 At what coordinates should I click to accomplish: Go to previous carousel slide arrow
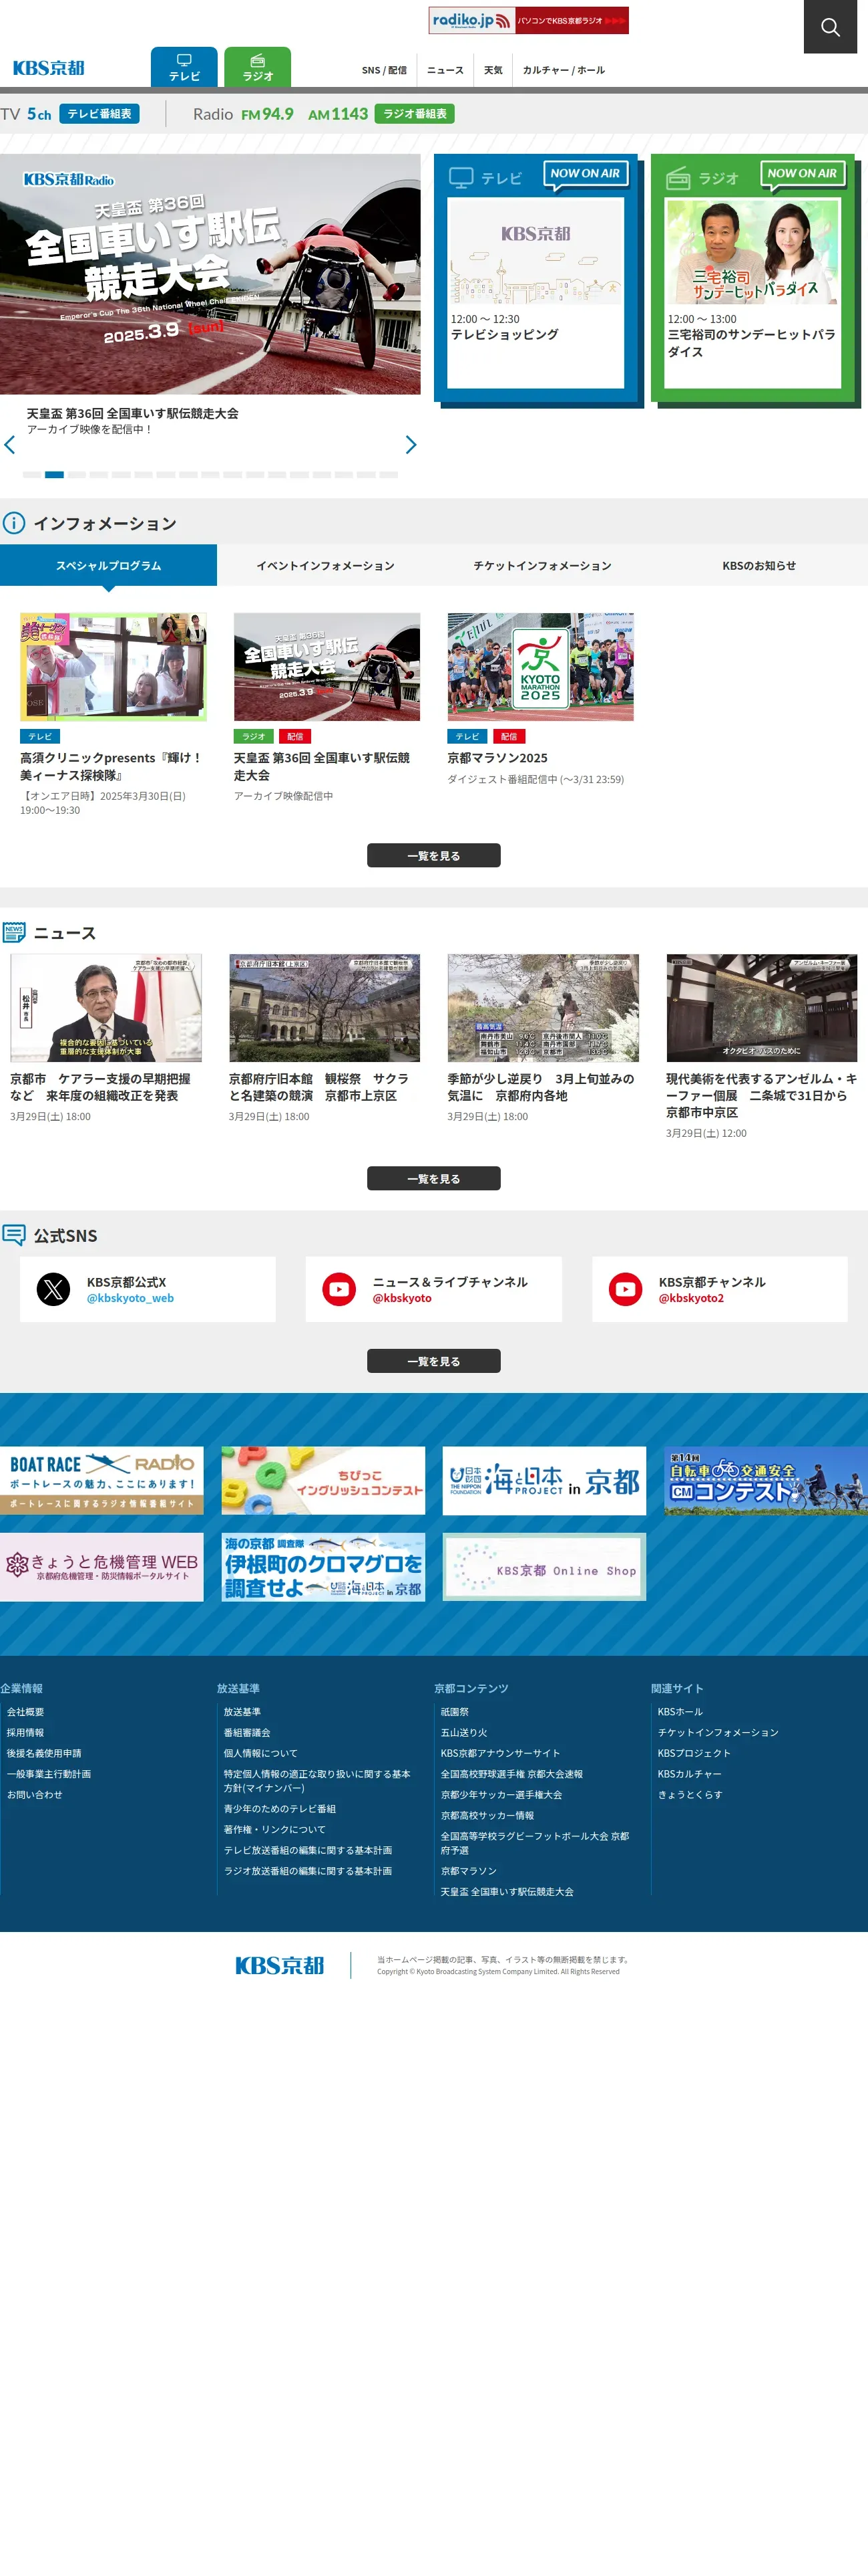[10, 445]
